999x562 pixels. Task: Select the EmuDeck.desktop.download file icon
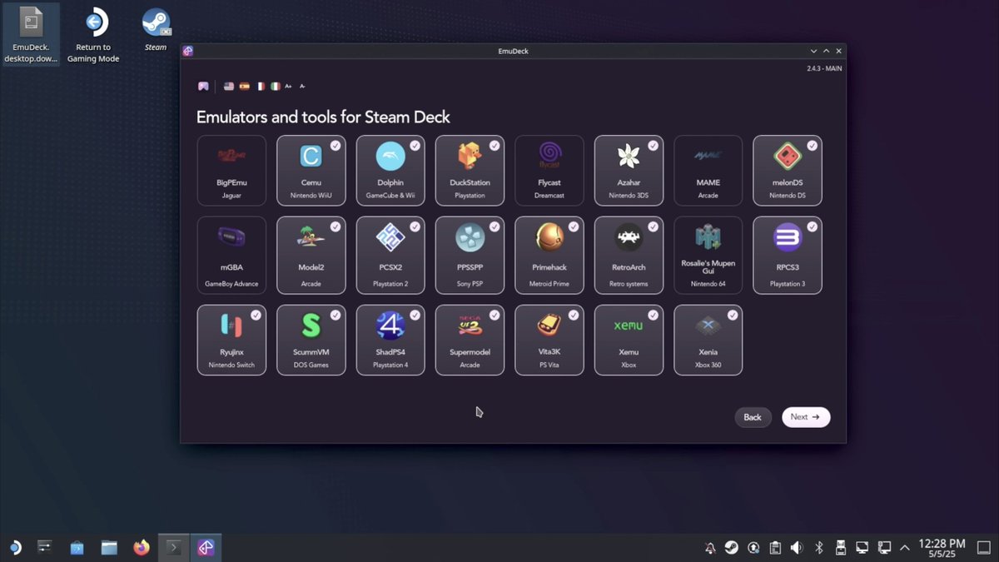pos(32,35)
